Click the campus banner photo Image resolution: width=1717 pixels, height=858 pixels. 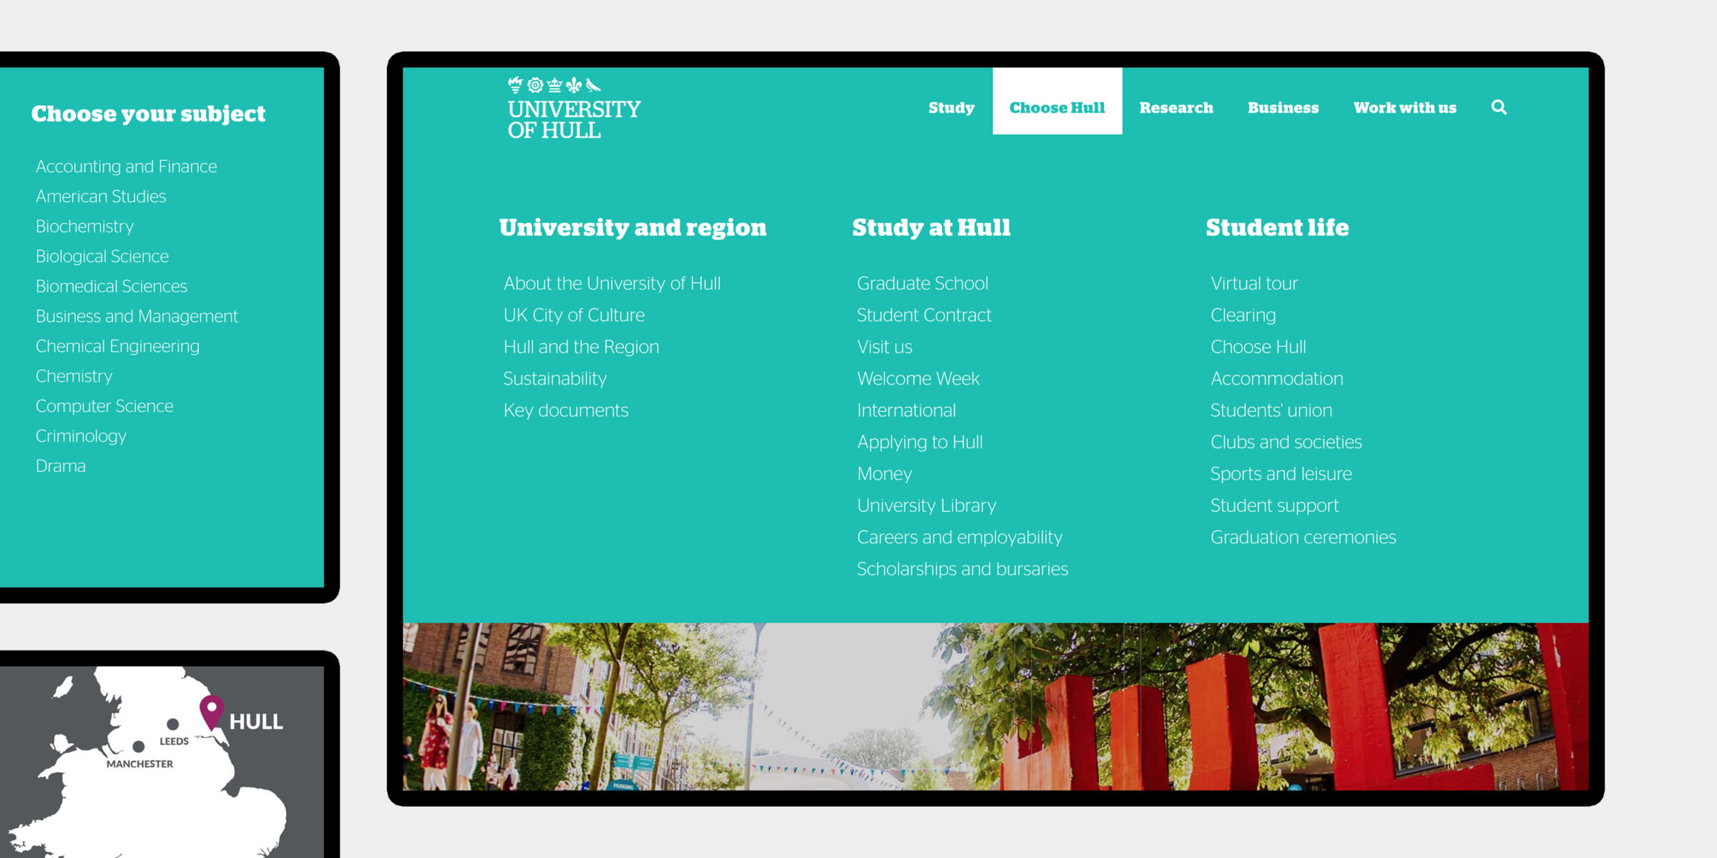point(995,706)
